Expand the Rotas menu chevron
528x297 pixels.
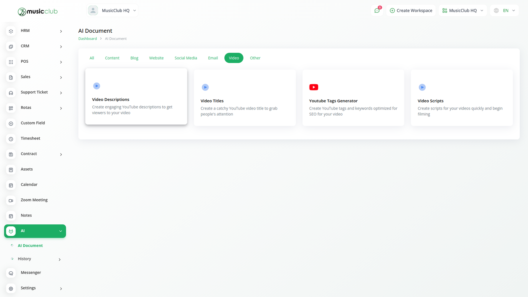pos(61,108)
